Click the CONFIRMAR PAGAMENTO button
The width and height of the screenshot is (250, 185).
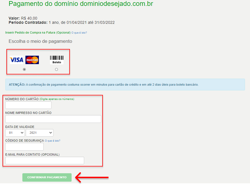click(47, 177)
